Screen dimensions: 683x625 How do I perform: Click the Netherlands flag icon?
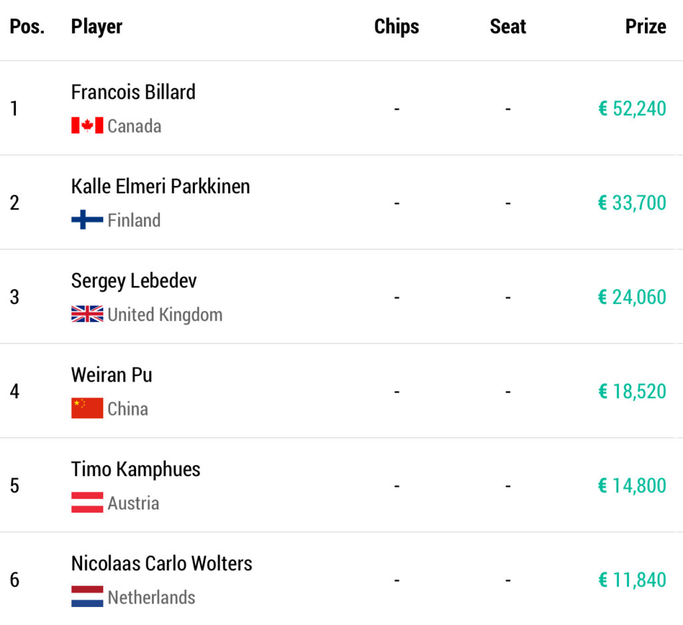pos(87,597)
